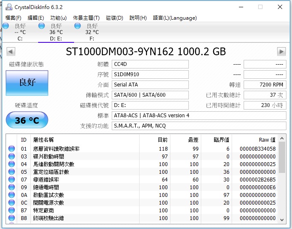Click the 目前 column header
The height and width of the screenshot is (229, 292).
coord(155,140)
